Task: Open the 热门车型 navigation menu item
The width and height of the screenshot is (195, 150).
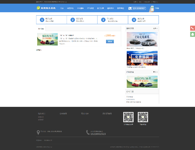Action: point(100,8)
